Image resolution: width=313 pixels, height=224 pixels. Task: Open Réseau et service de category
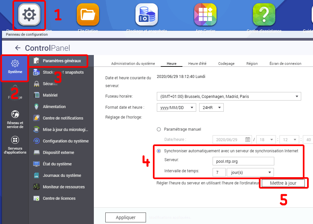pos(15,119)
